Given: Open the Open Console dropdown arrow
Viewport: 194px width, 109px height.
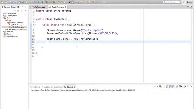Looking at the screenshot, I should click(x=186, y=87).
